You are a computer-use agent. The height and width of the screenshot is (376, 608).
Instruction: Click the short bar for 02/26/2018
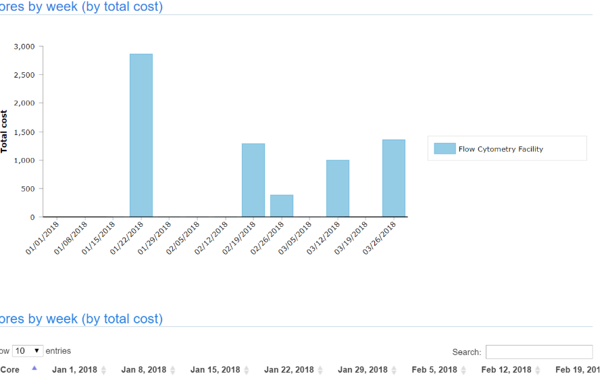point(282,205)
